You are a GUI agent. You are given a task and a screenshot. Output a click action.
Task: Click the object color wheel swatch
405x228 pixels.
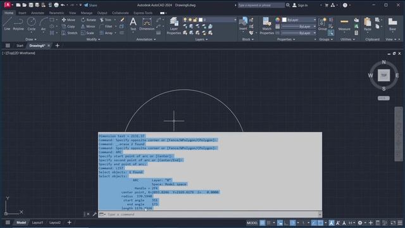pos(277,20)
